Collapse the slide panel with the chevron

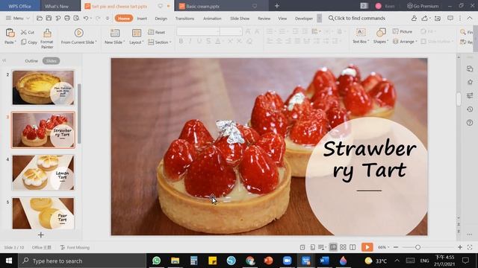(x=4, y=60)
